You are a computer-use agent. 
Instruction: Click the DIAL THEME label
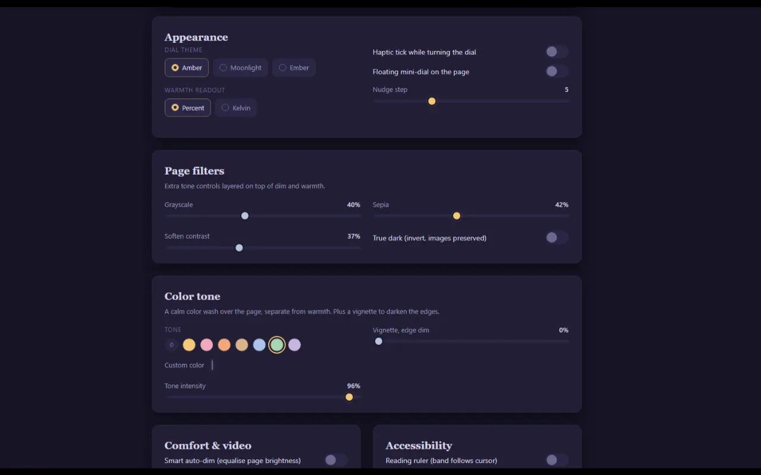pyautogui.click(x=184, y=50)
